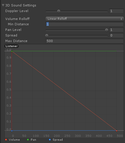This screenshot has width=125, height=143.
Task: Select the red Volume curve end keyframe
Action: (117, 131)
